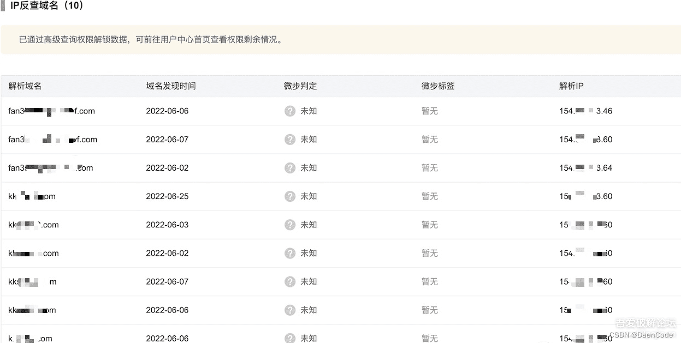
Task: Click the 解析IP column header
Action: (571, 86)
